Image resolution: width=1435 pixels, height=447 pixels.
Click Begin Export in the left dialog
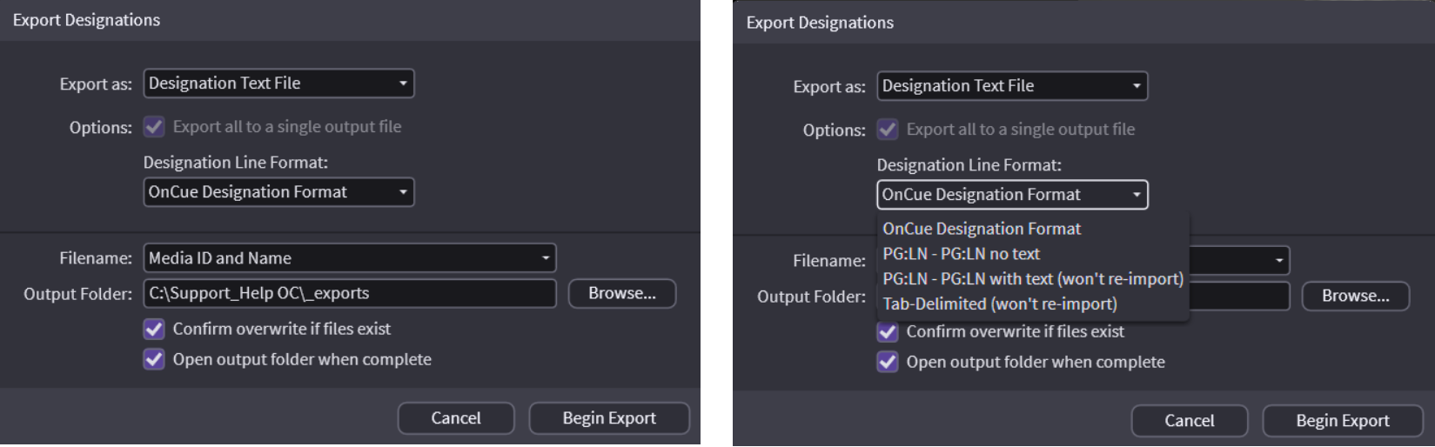tap(608, 418)
